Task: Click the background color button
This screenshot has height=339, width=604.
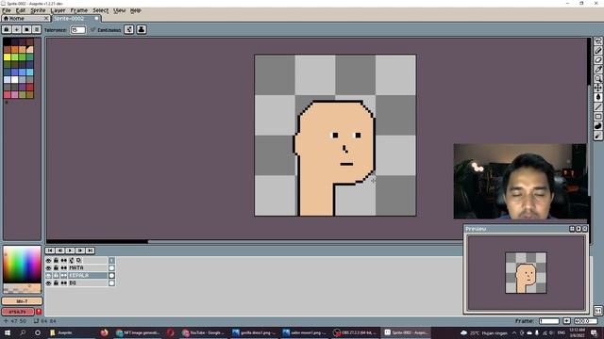Action: pos(18,312)
